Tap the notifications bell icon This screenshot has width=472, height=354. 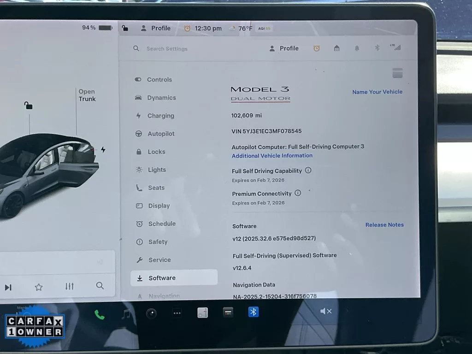pyautogui.click(x=357, y=48)
